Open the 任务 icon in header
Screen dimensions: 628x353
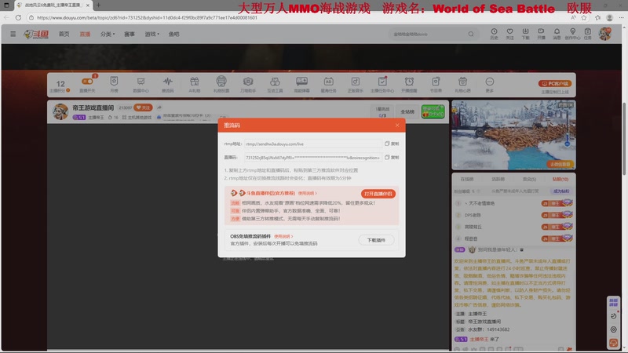(x=587, y=34)
